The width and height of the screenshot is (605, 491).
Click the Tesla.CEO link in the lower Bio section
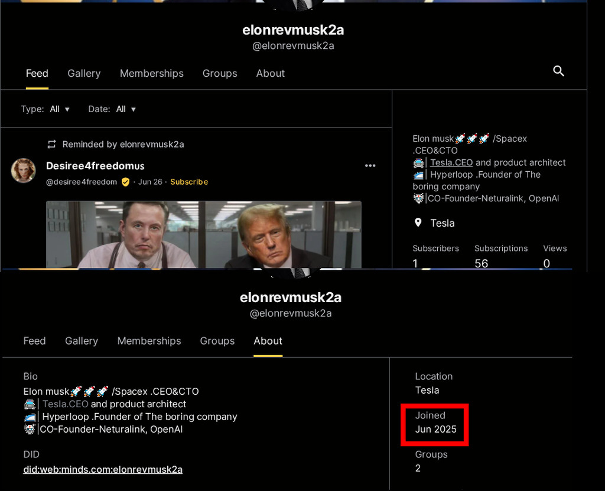tap(65, 404)
